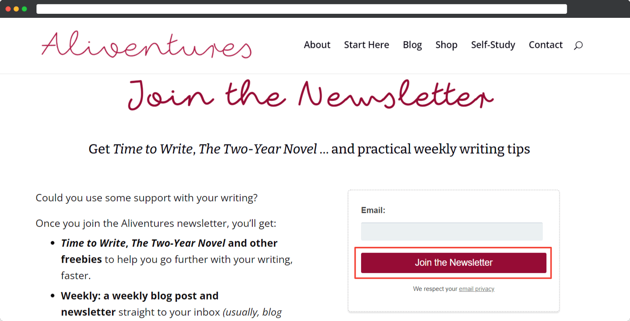Open the email privacy link
Screen dimensions: 630x321
[x=476, y=289]
